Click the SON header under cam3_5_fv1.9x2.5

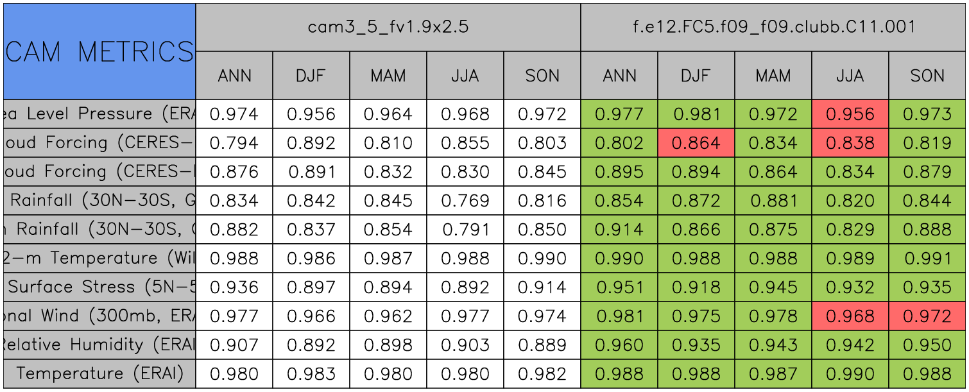coord(542,76)
